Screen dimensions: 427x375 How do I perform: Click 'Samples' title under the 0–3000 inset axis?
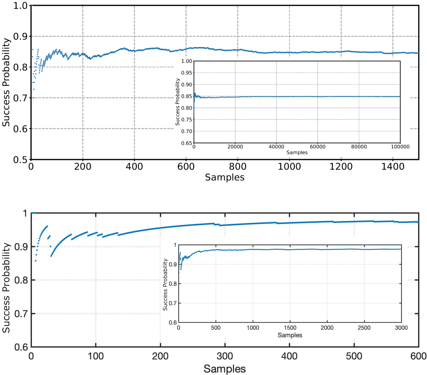pos(290,335)
